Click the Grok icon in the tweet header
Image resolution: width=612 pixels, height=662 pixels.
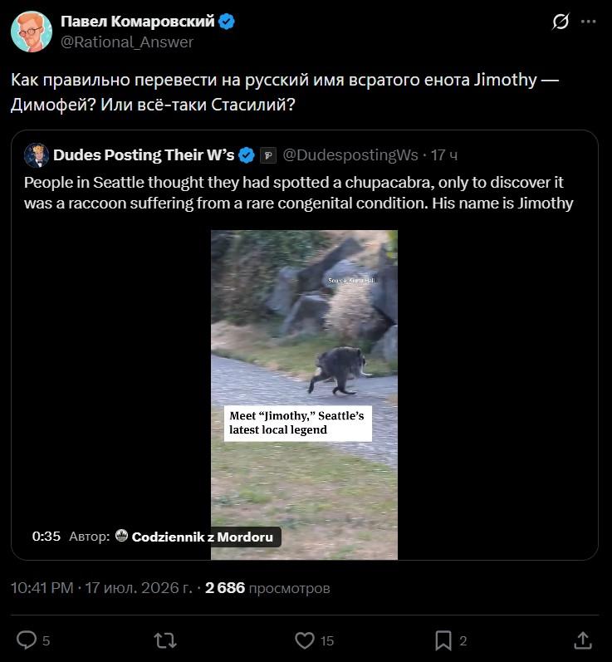click(561, 21)
